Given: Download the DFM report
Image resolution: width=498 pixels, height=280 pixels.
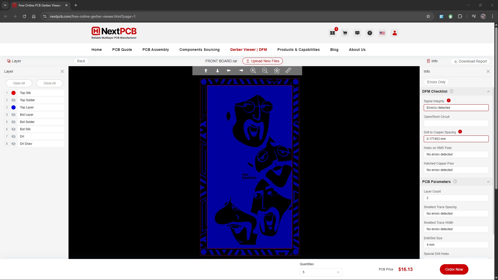Looking at the screenshot, I should (x=470, y=61).
